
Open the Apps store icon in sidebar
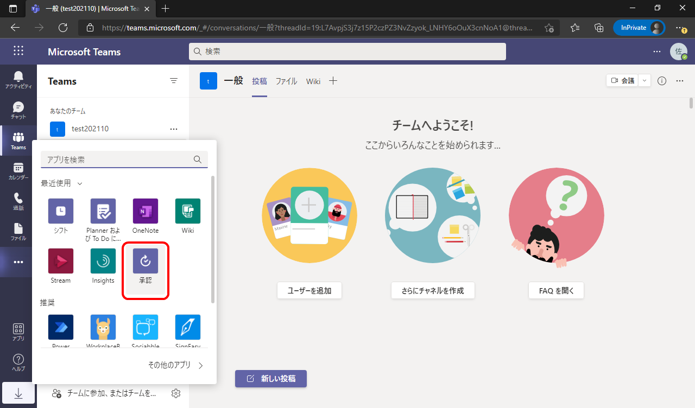point(18,332)
